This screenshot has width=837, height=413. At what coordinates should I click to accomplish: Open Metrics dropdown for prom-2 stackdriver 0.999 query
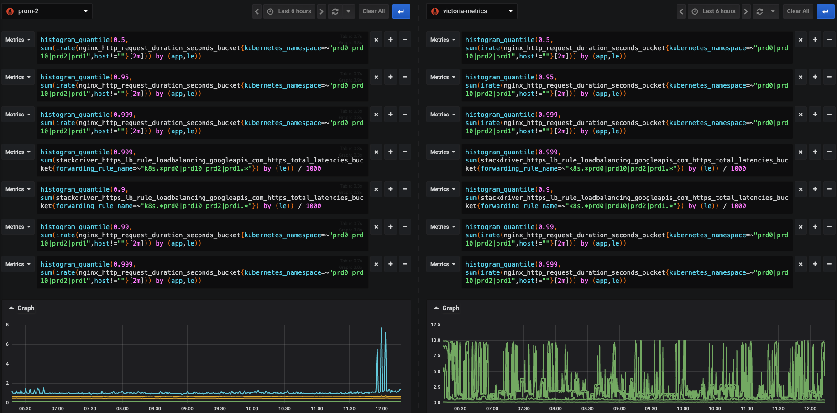click(x=18, y=152)
